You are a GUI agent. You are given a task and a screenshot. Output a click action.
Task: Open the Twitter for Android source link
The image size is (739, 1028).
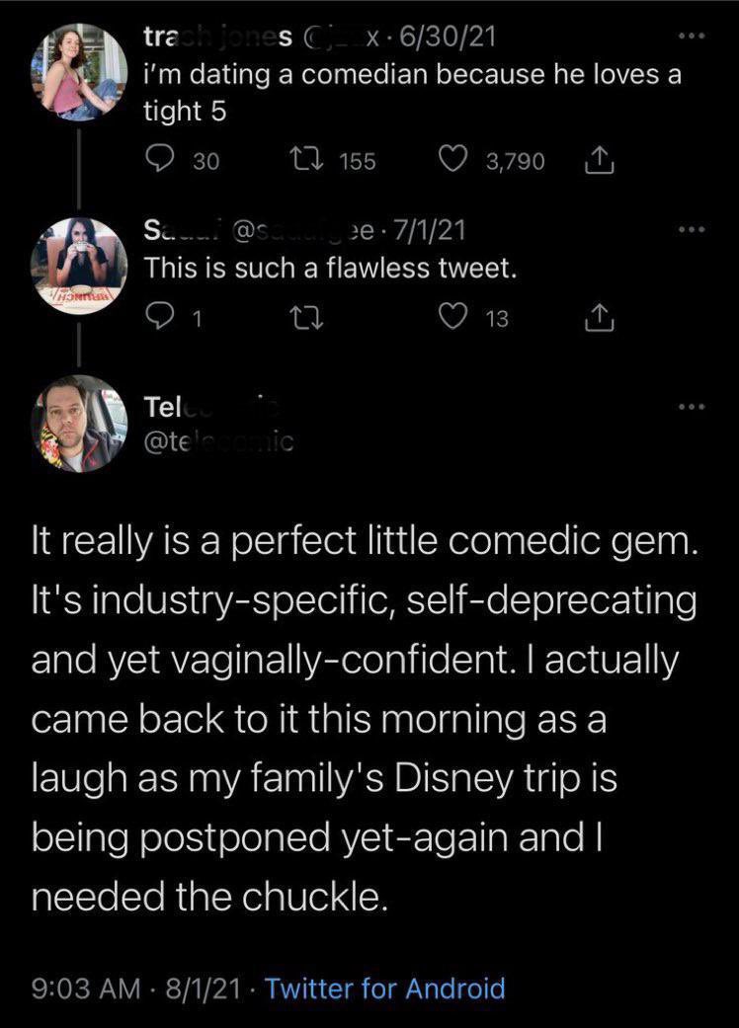(385, 988)
